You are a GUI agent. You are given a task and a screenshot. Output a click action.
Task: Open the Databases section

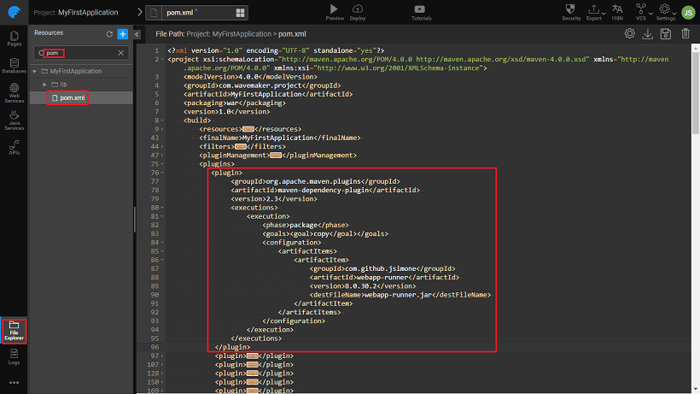pyautogui.click(x=14, y=67)
